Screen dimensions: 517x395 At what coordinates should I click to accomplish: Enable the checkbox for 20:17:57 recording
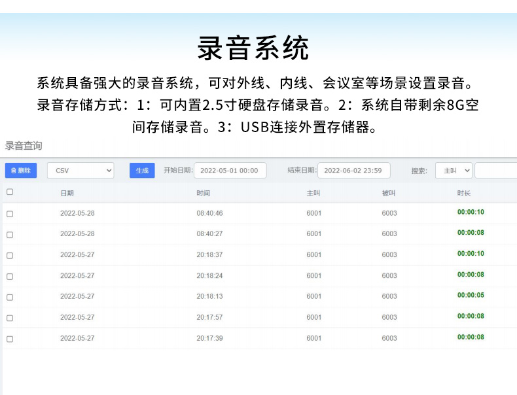pos(10,318)
